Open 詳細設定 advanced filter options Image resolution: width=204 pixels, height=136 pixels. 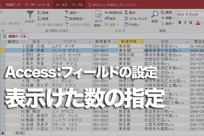[75, 19]
